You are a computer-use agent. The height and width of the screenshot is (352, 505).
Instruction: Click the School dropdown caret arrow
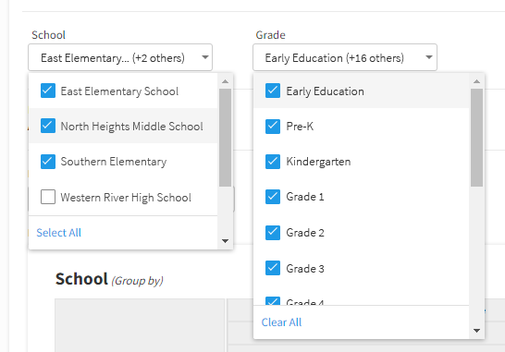[x=204, y=57]
